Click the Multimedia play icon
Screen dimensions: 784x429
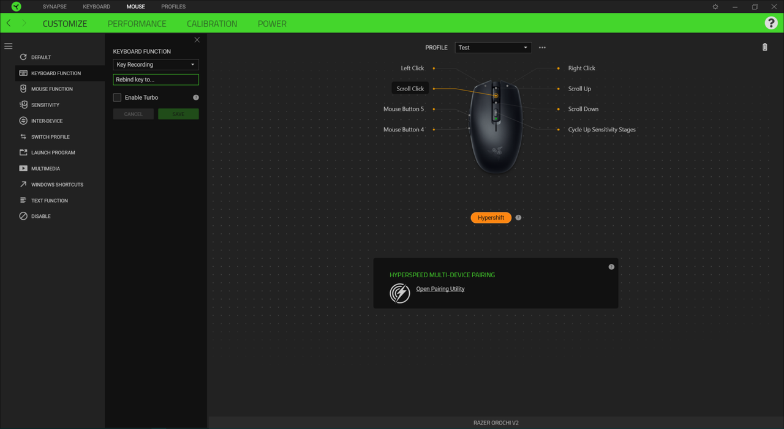click(x=23, y=168)
